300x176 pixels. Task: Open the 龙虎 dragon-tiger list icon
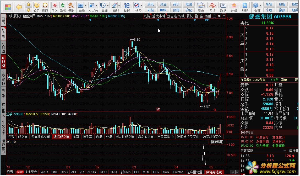click(212, 7)
